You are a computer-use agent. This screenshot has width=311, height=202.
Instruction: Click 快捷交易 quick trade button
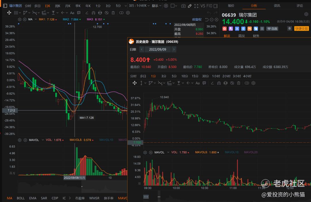click(x=301, y=29)
